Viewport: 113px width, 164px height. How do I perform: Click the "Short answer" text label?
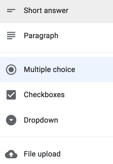46,10
